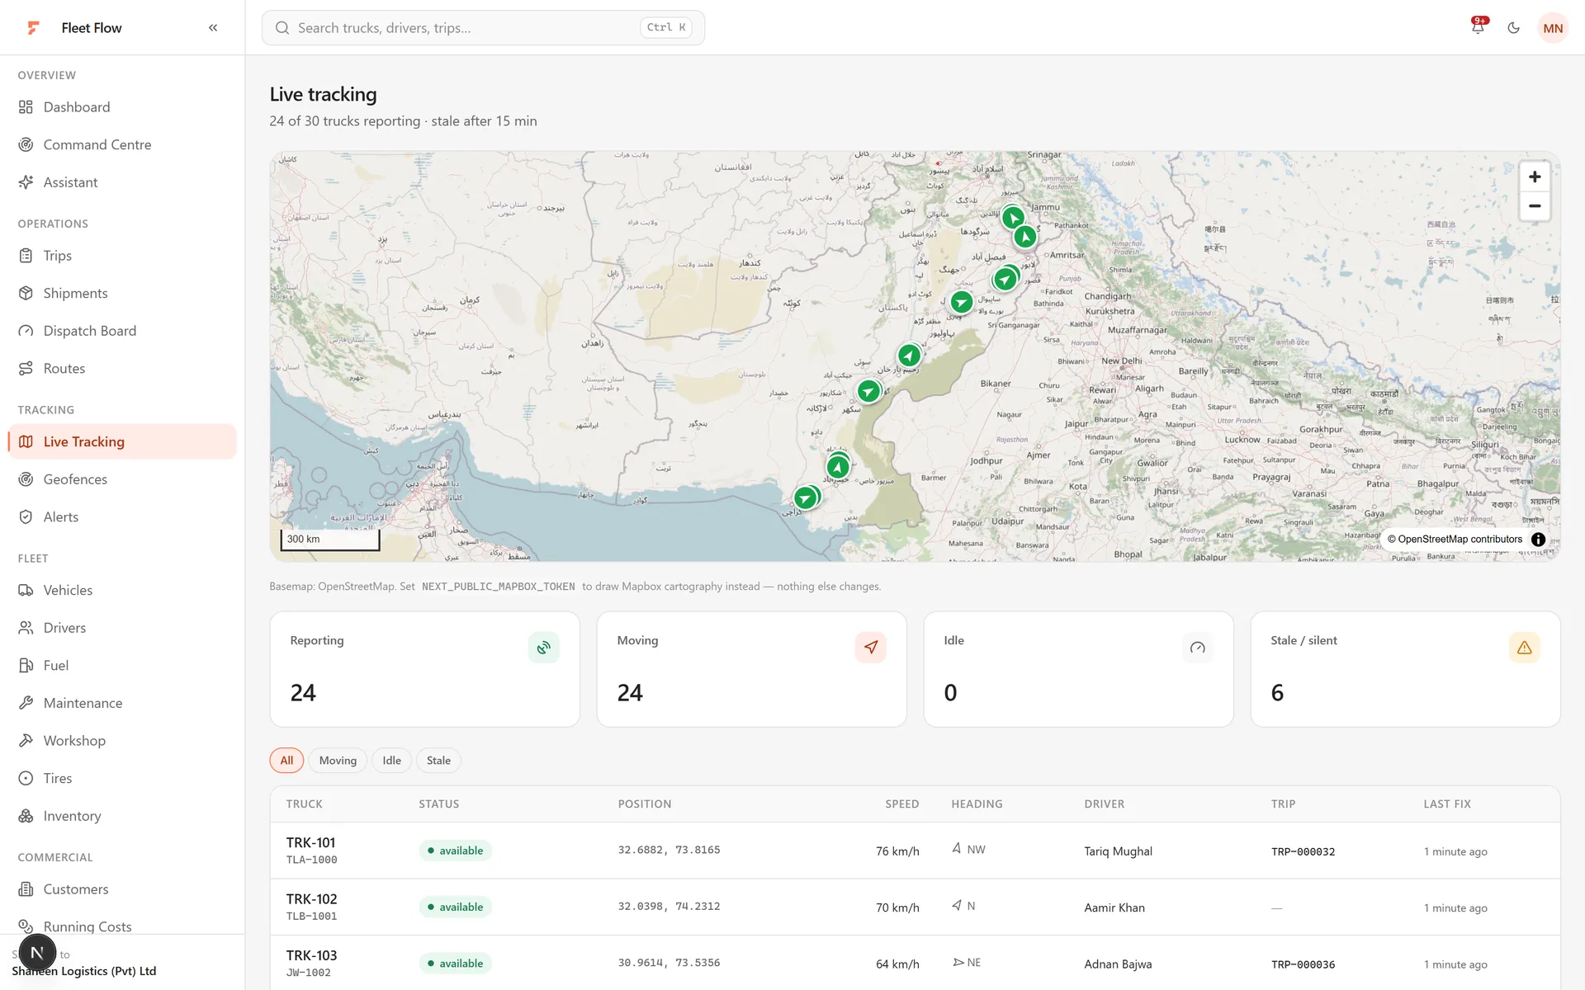The image size is (1585, 990).
Task: Click the search trucks, drivers, trips field
Action: (x=483, y=27)
